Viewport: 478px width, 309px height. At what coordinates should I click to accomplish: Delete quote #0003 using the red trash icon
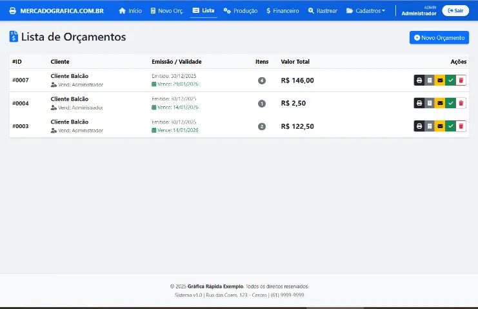(x=461, y=126)
